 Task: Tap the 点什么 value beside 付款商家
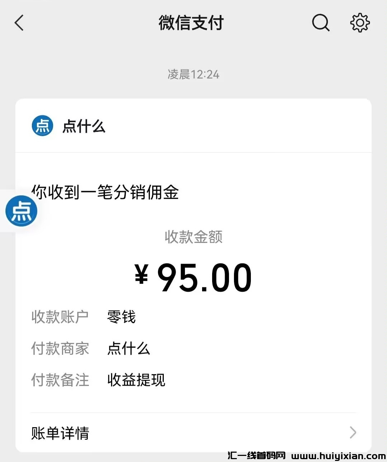129,348
